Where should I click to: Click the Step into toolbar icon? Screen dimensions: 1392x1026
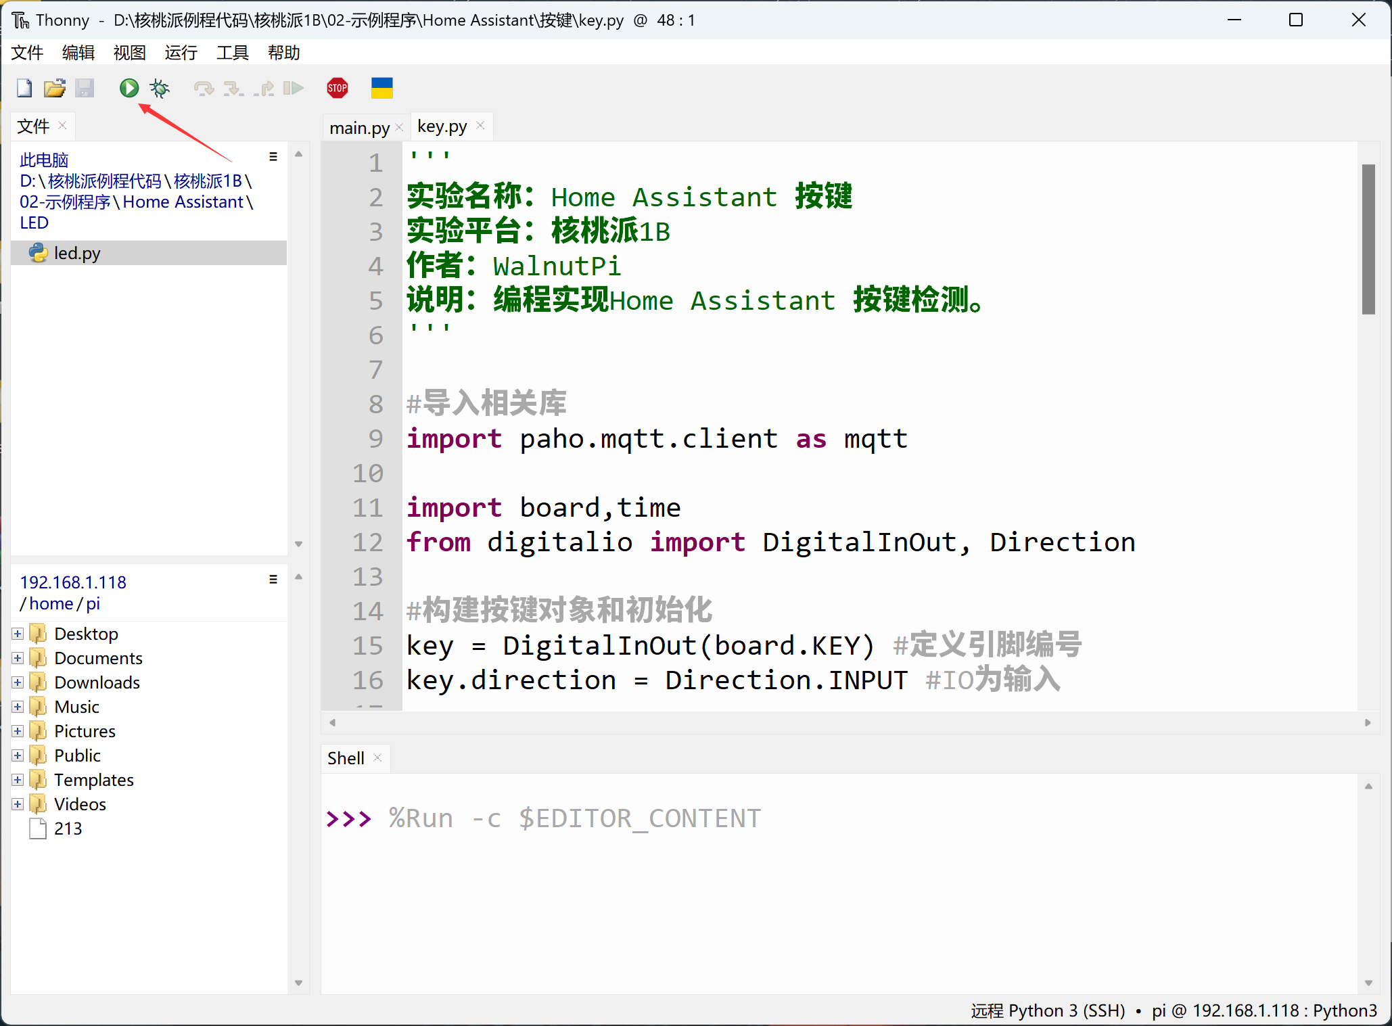tap(233, 88)
